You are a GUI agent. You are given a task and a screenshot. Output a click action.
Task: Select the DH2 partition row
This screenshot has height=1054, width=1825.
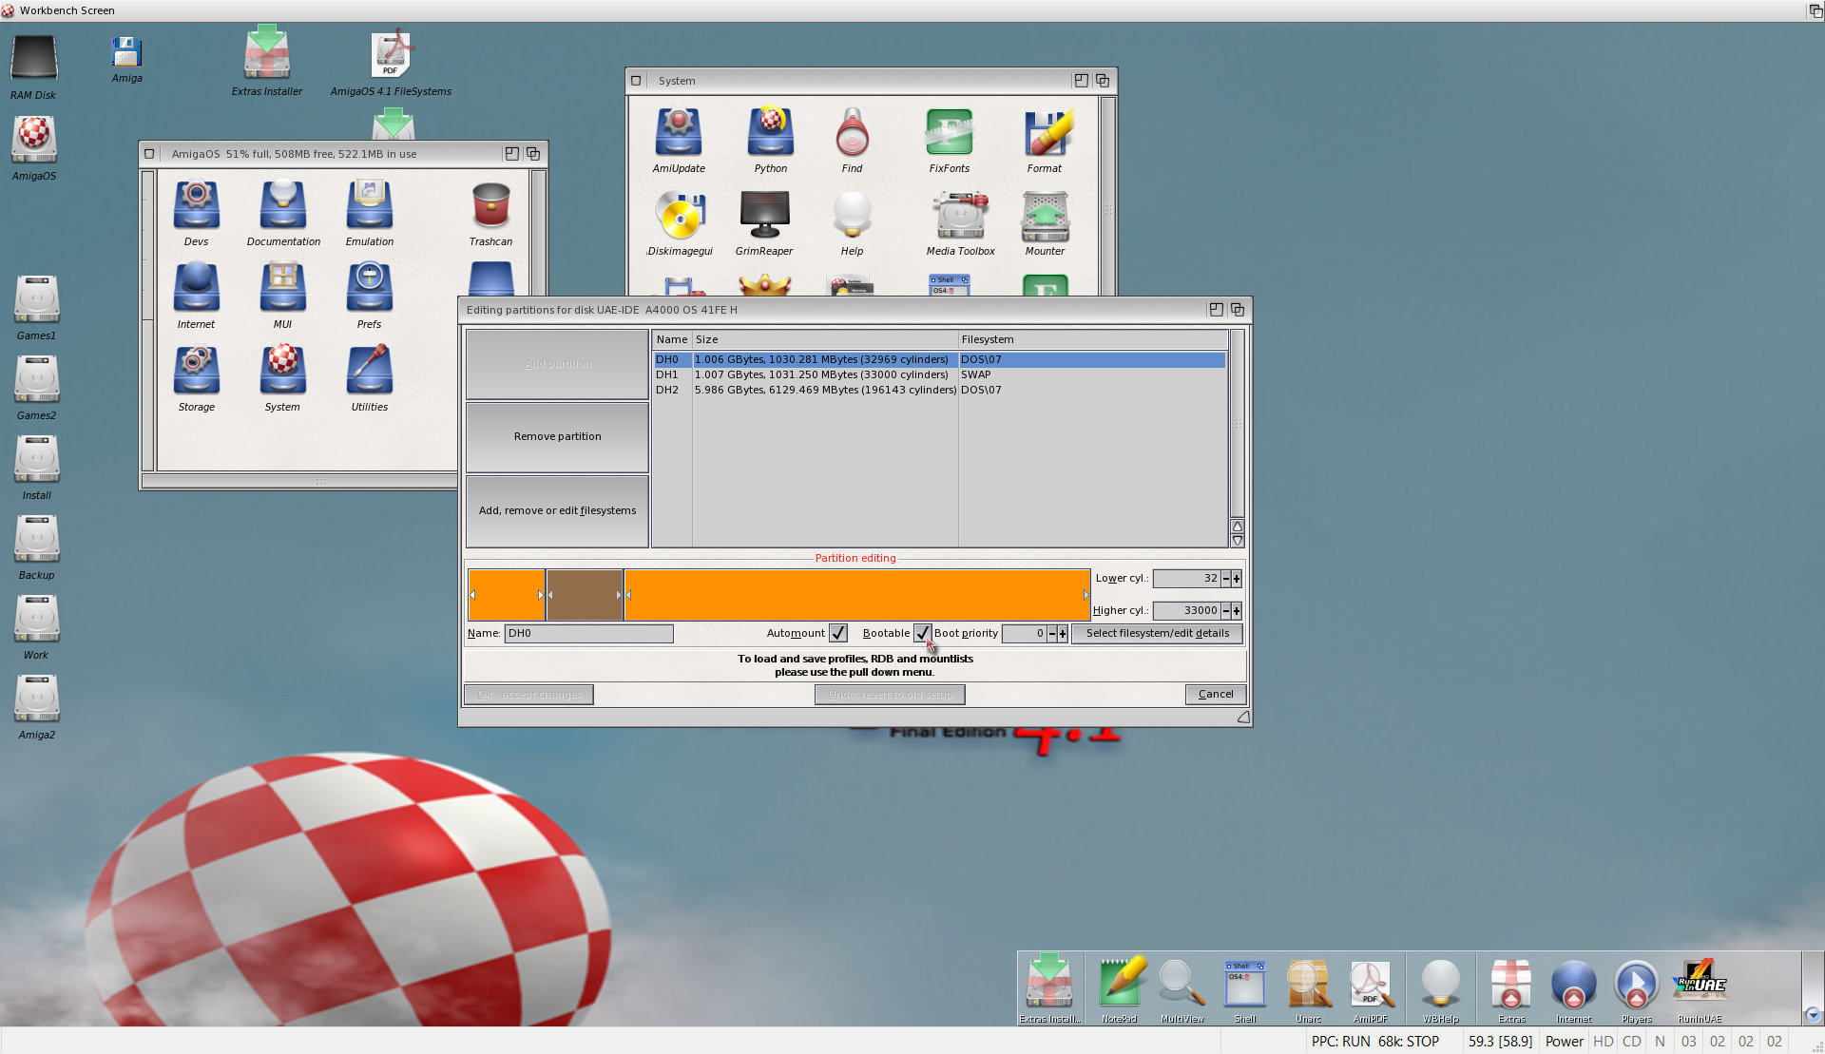tap(939, 391)
